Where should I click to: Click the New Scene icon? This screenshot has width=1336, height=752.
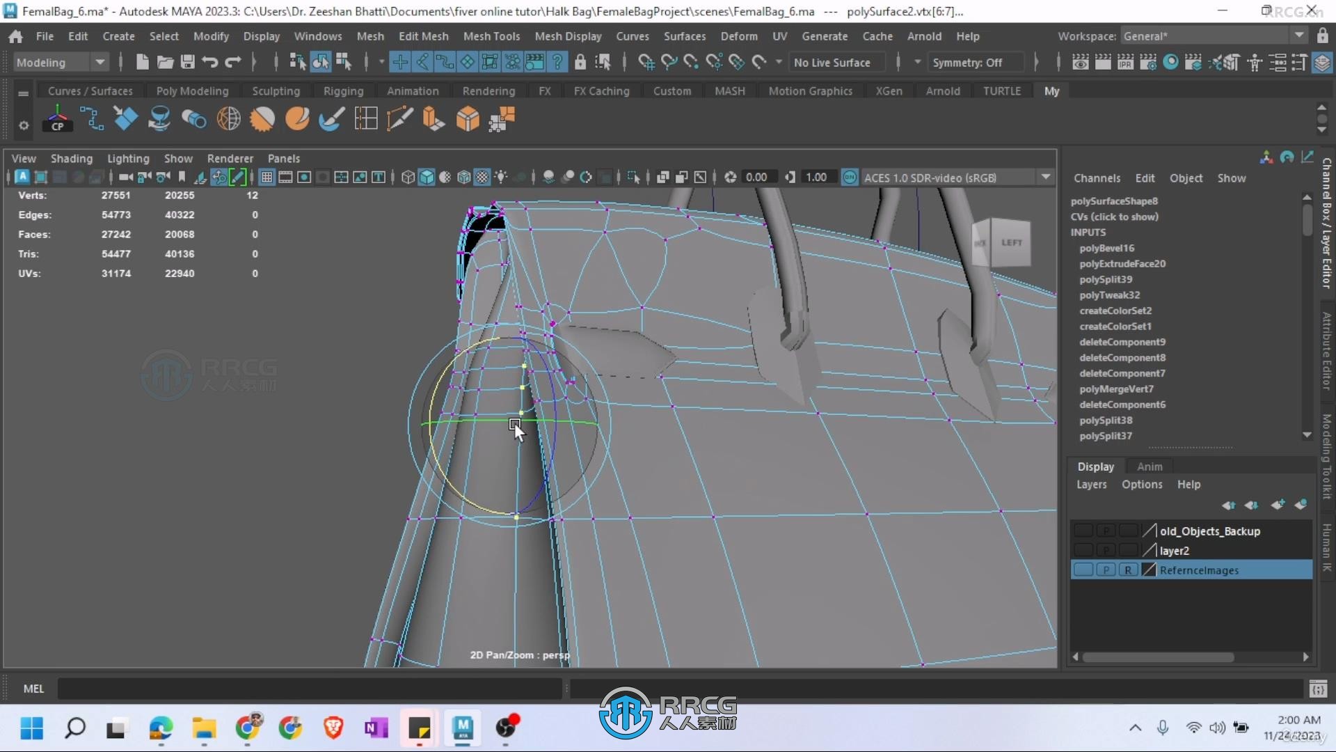tap(142, 63)
